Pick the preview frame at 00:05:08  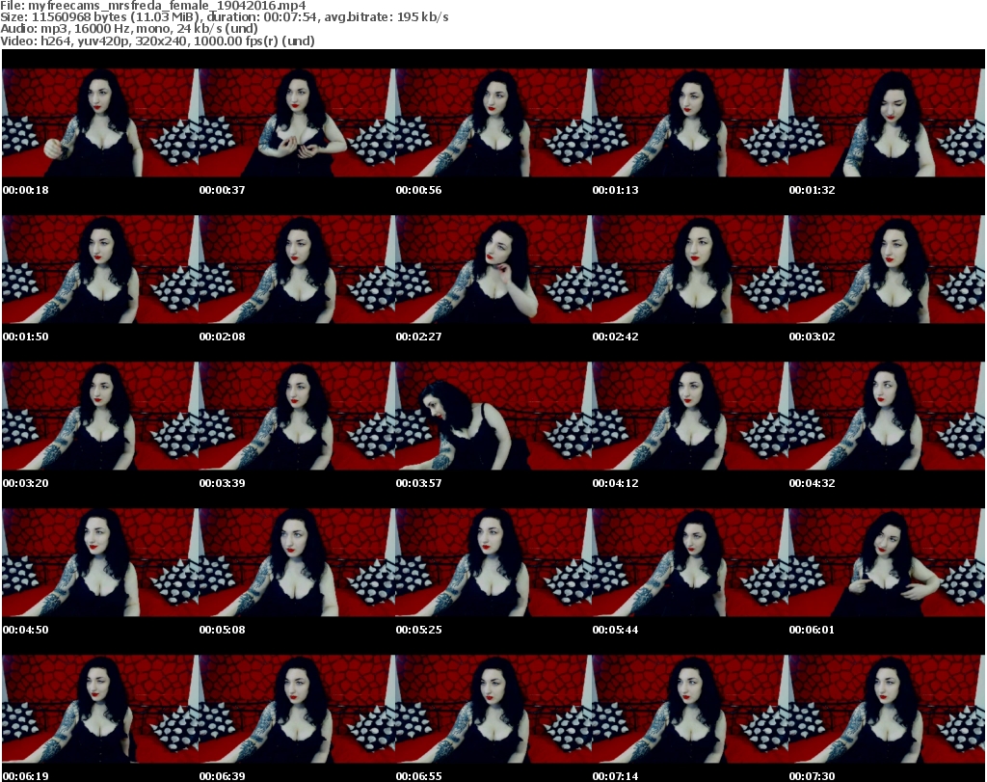pyautogui.click(x=297, y=562)
